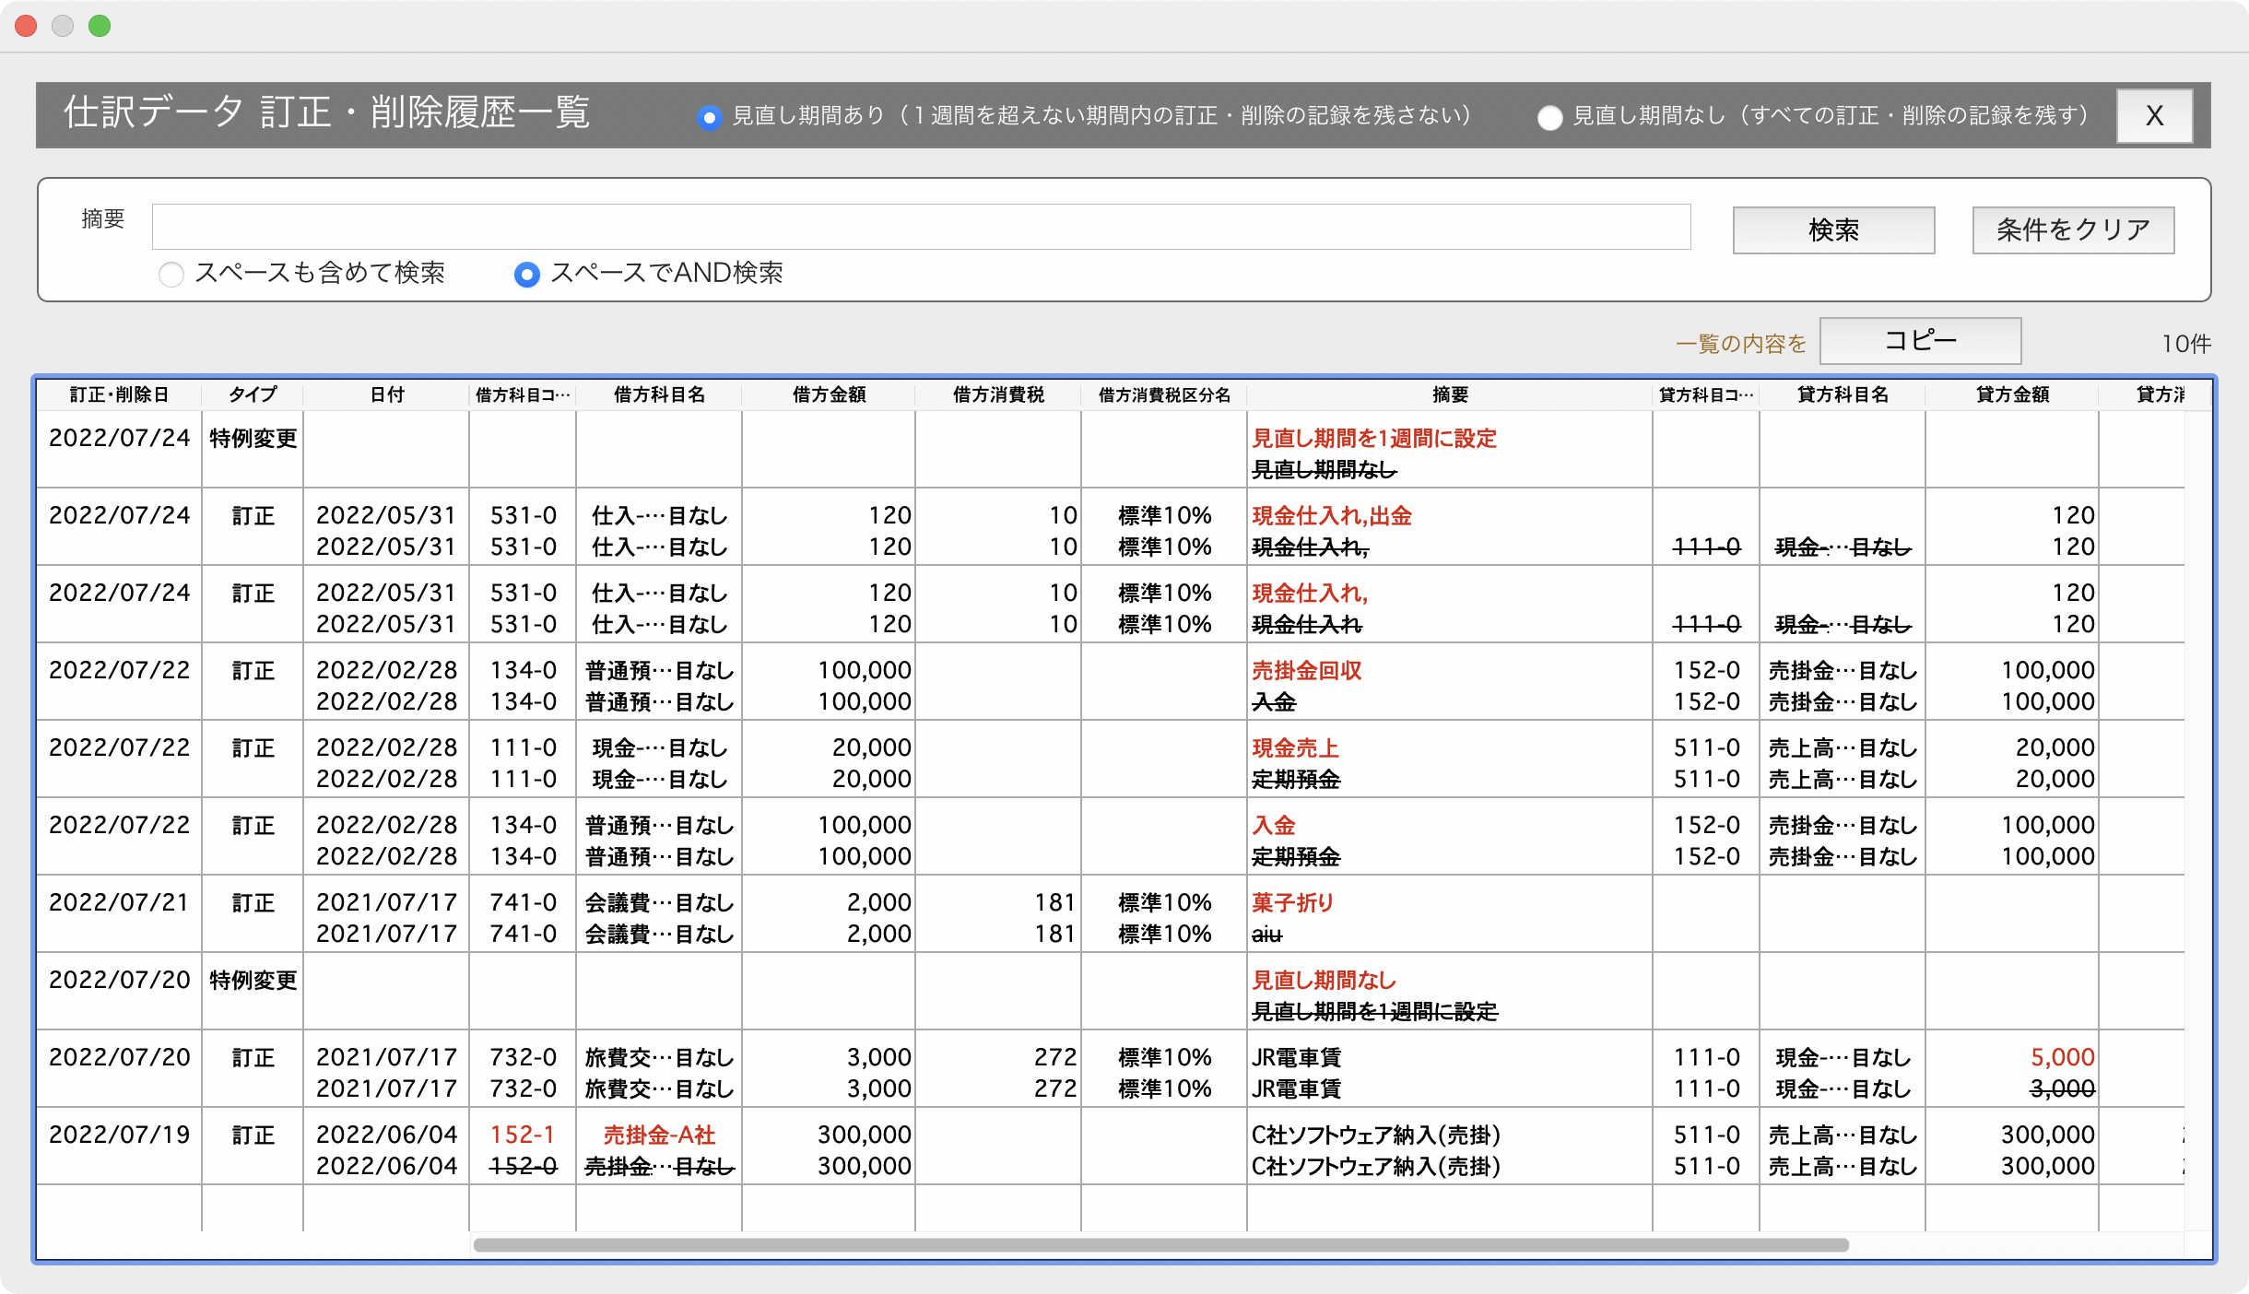Click the 一覧の内容を label
The width and height of the screenshot is (2249, 1294).
tap(1741, 344)
